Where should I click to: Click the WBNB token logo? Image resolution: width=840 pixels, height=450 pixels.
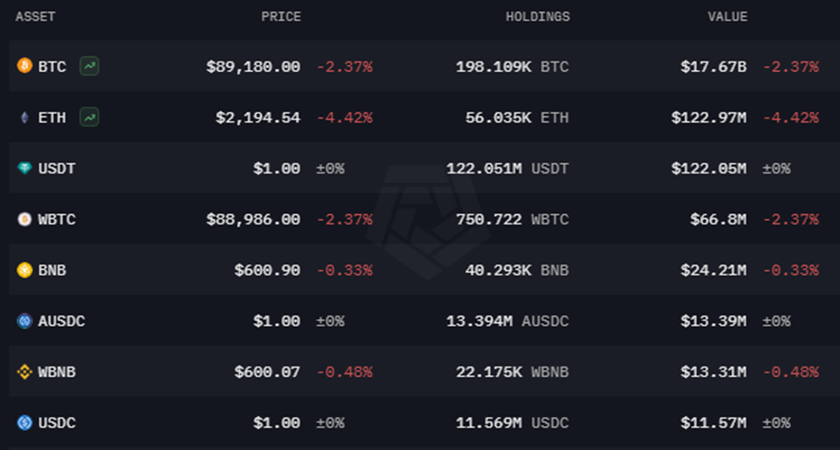click(25, 371)
